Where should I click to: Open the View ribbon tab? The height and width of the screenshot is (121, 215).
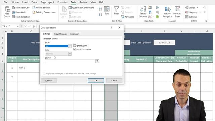click(93, 2)
